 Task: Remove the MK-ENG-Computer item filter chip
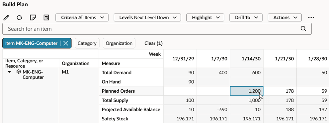pyautogui.click(x=66, y=43)
